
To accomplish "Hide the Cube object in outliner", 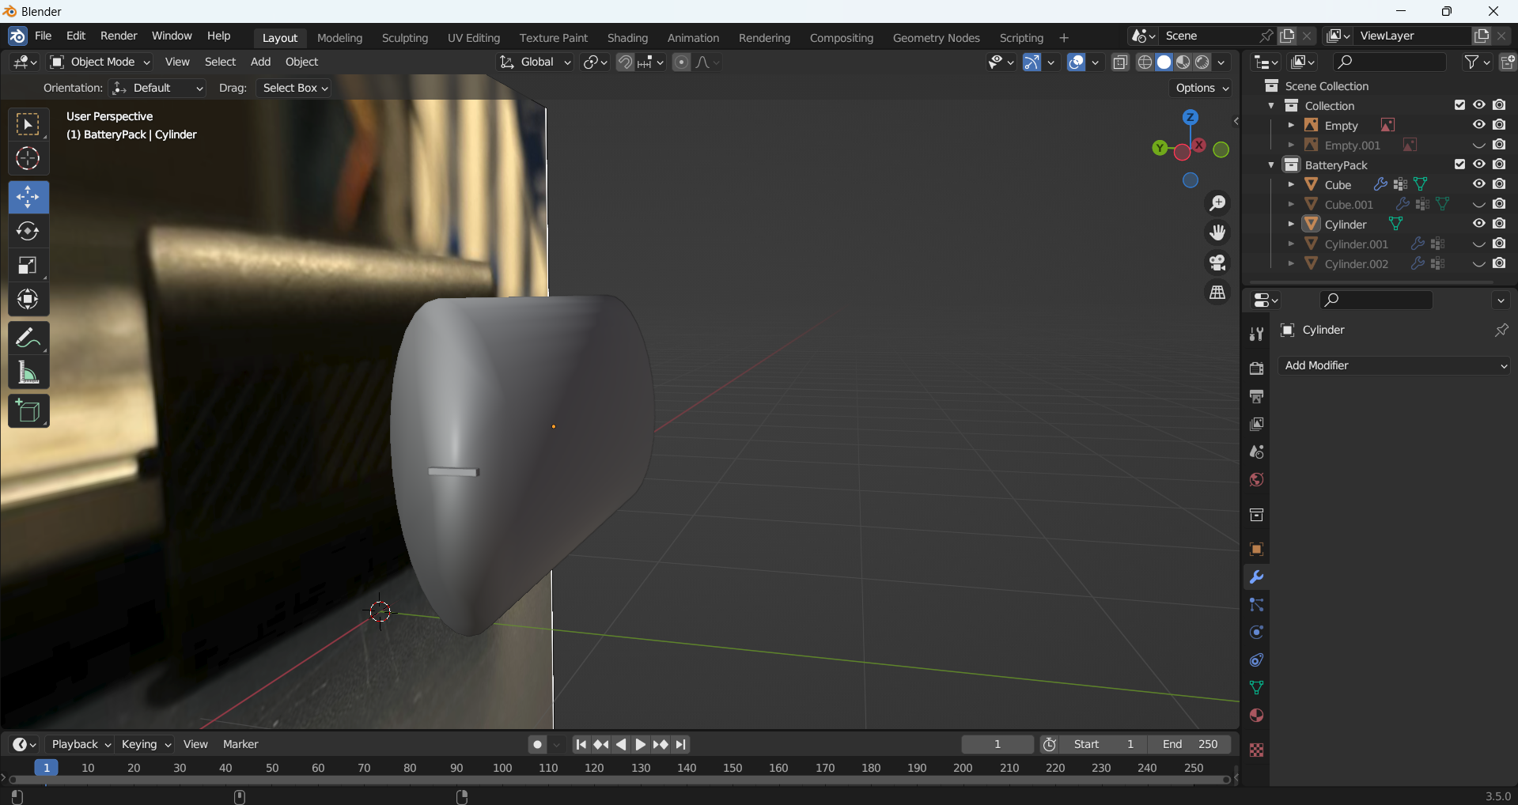I will coord(1478,184).
